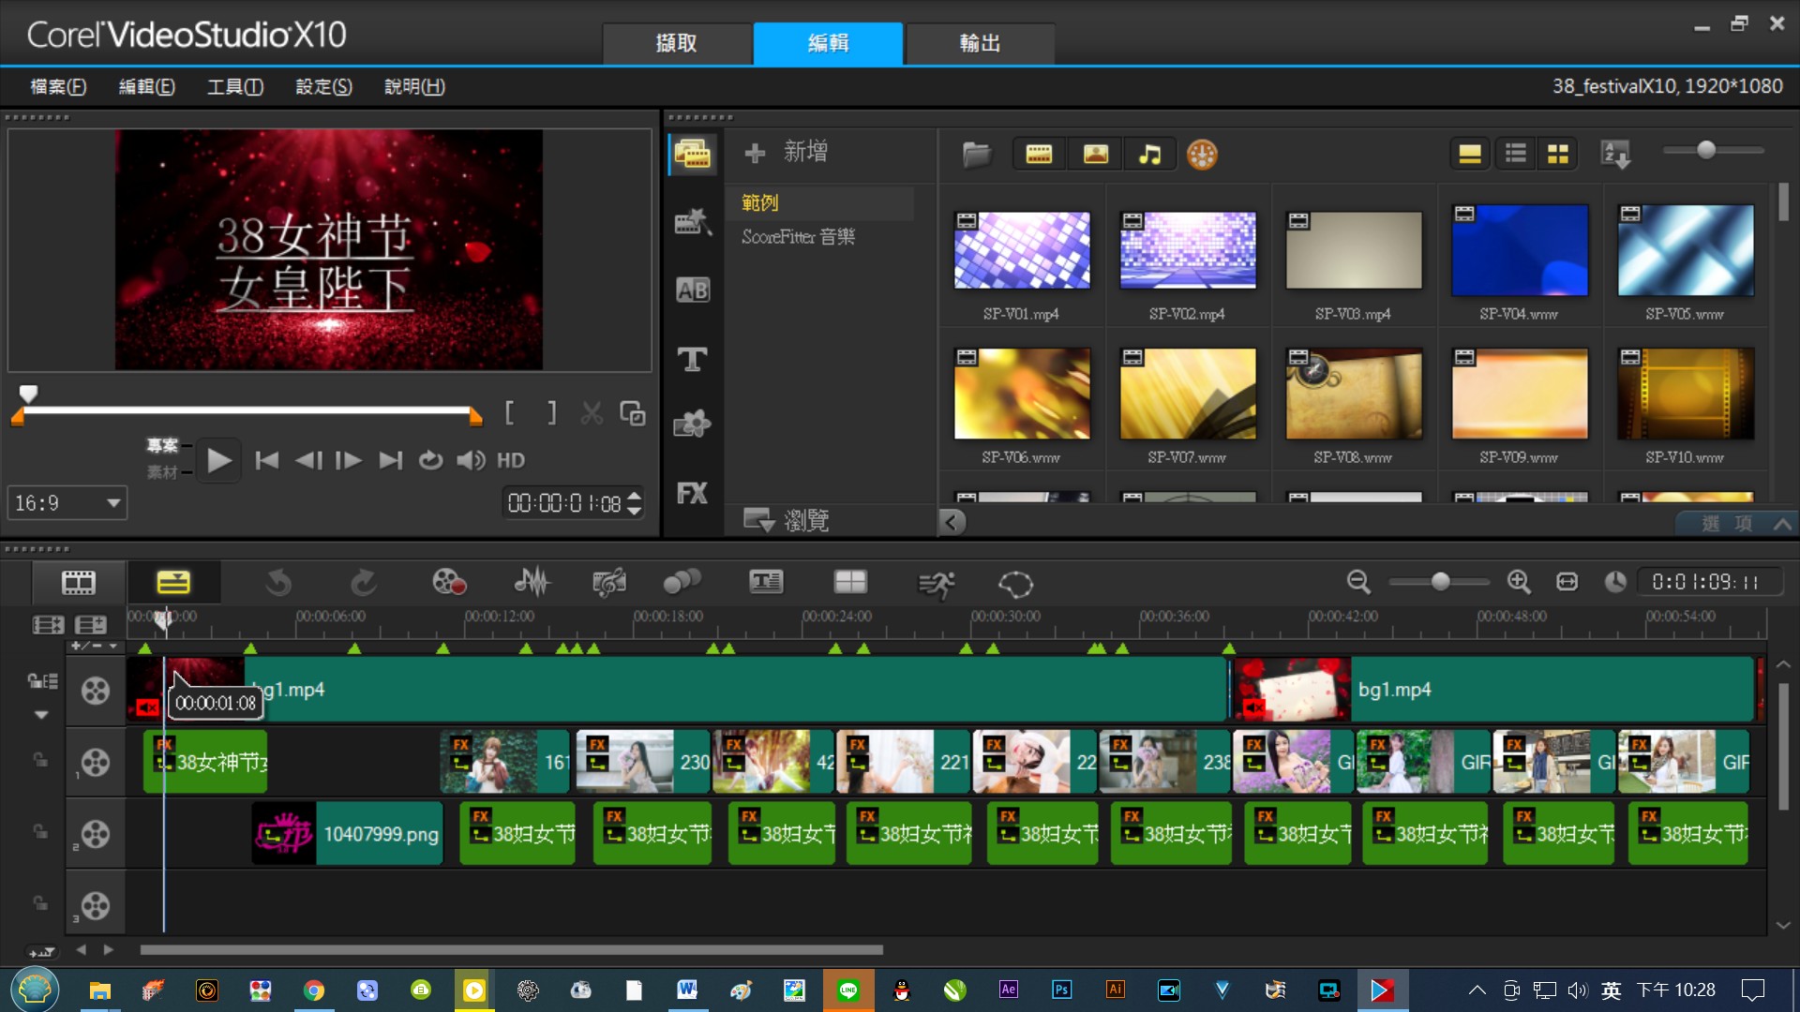This screenshot has width=1800, height=1012.
Task: Open the 360 video tool icon
Action: pos(1015,585)
